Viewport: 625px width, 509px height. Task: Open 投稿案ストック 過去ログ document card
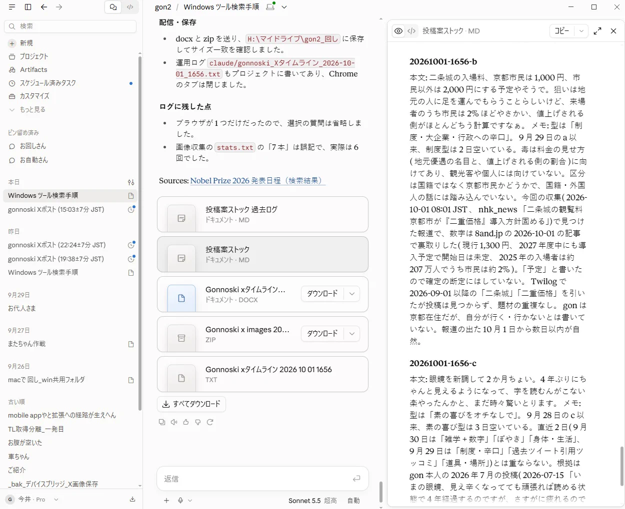tap(262, 214)
